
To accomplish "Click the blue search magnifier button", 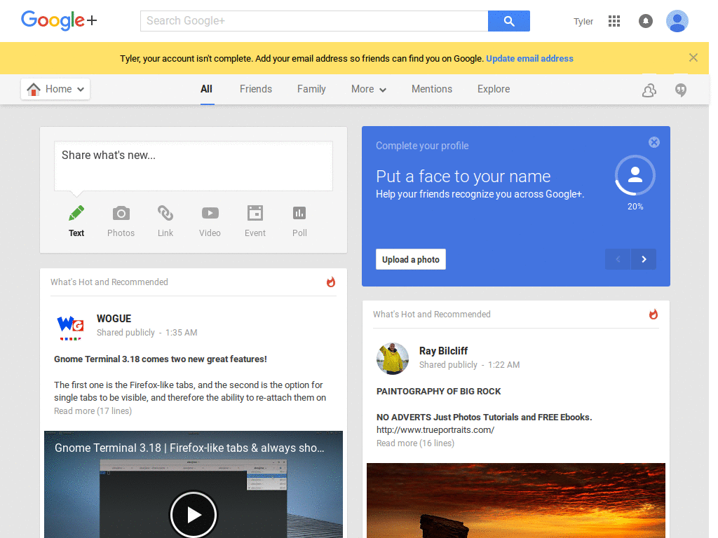I will pos(509,21).
